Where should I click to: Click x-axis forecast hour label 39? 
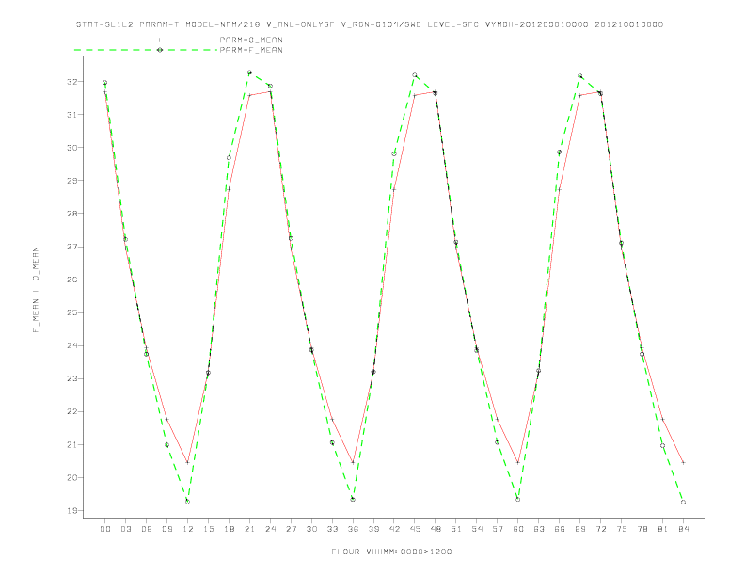[x=373, y=529]
